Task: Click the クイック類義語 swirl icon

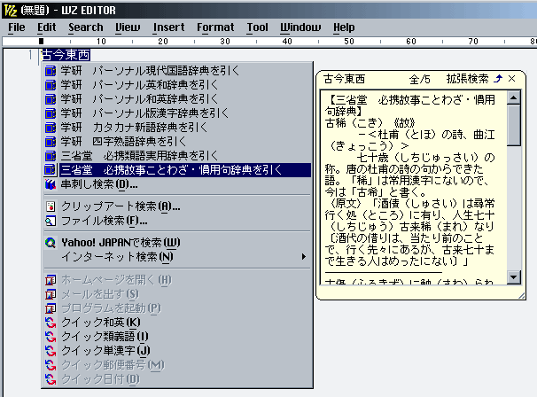Action: point(51,337)
